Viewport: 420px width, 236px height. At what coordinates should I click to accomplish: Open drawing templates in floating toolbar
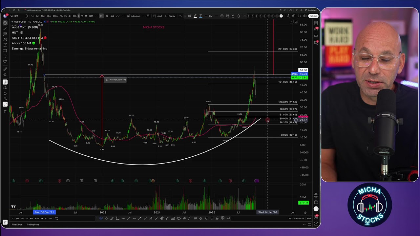point(189,16)
